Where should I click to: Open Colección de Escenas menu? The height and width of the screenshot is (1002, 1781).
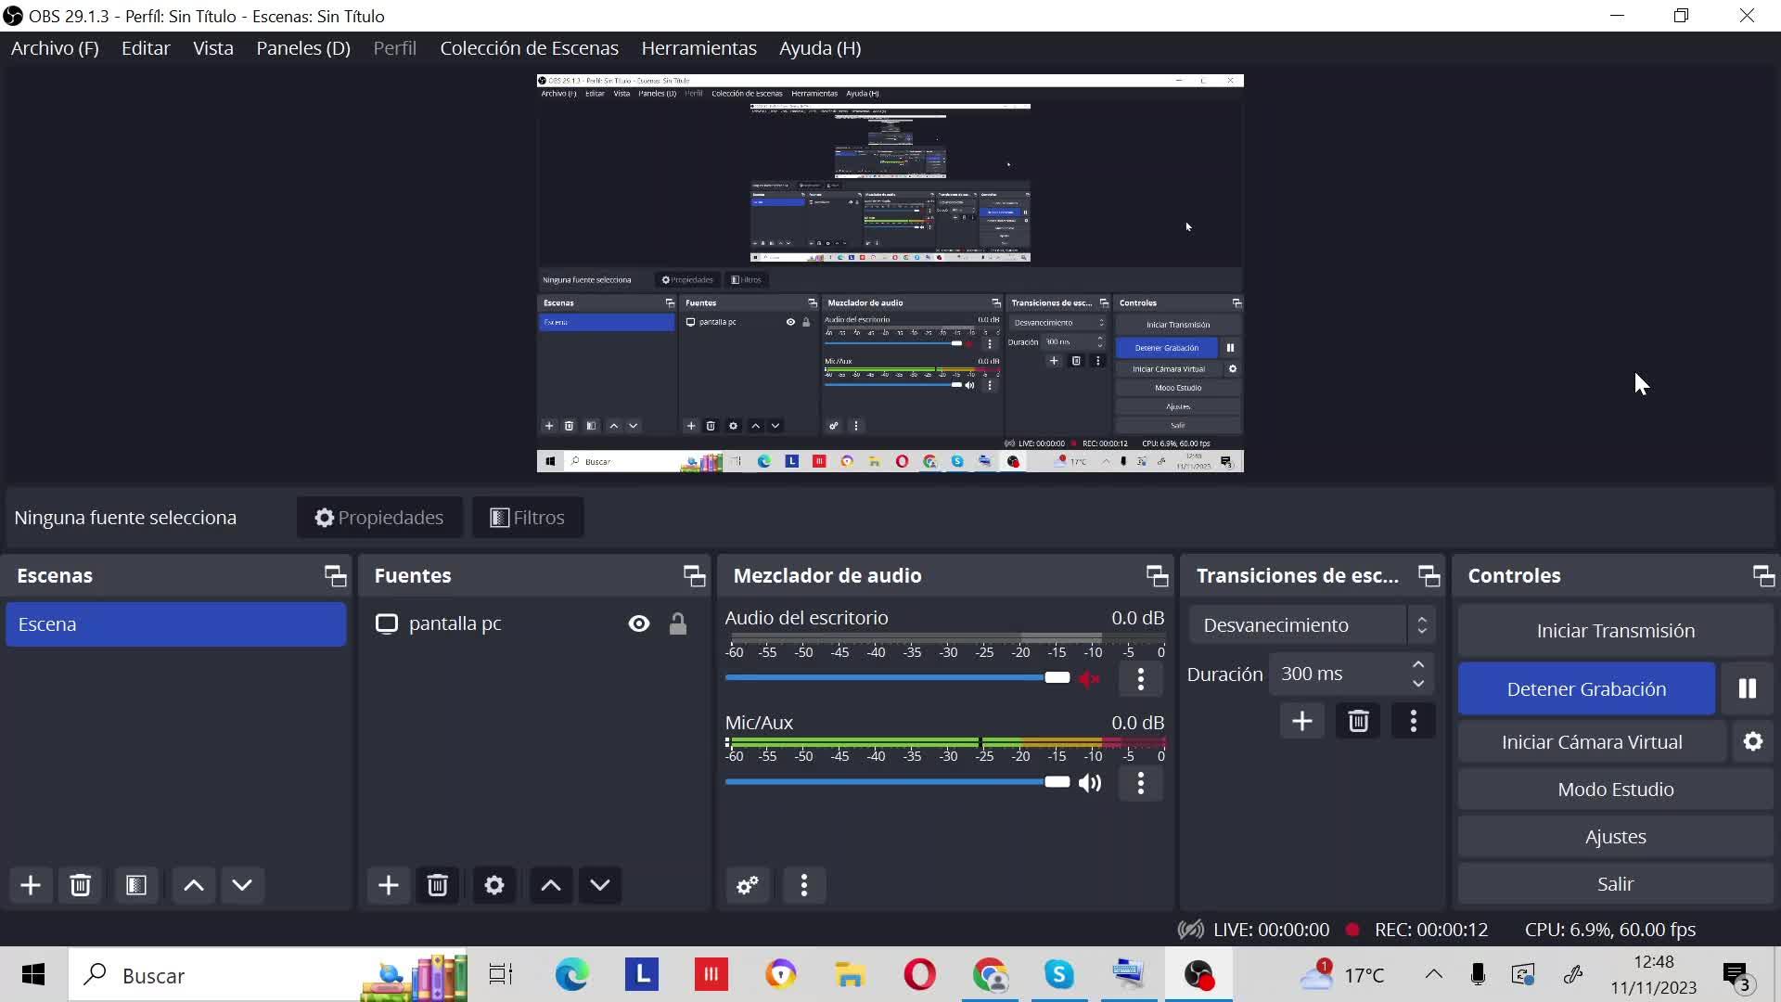click(x=529, y=48)
